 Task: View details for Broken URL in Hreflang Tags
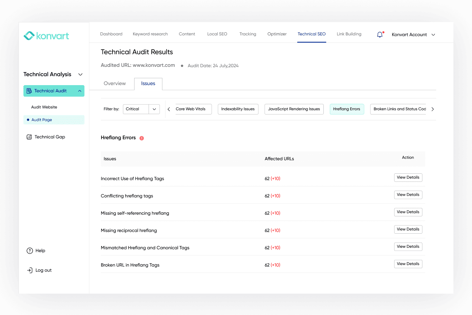tap(408, 264)
